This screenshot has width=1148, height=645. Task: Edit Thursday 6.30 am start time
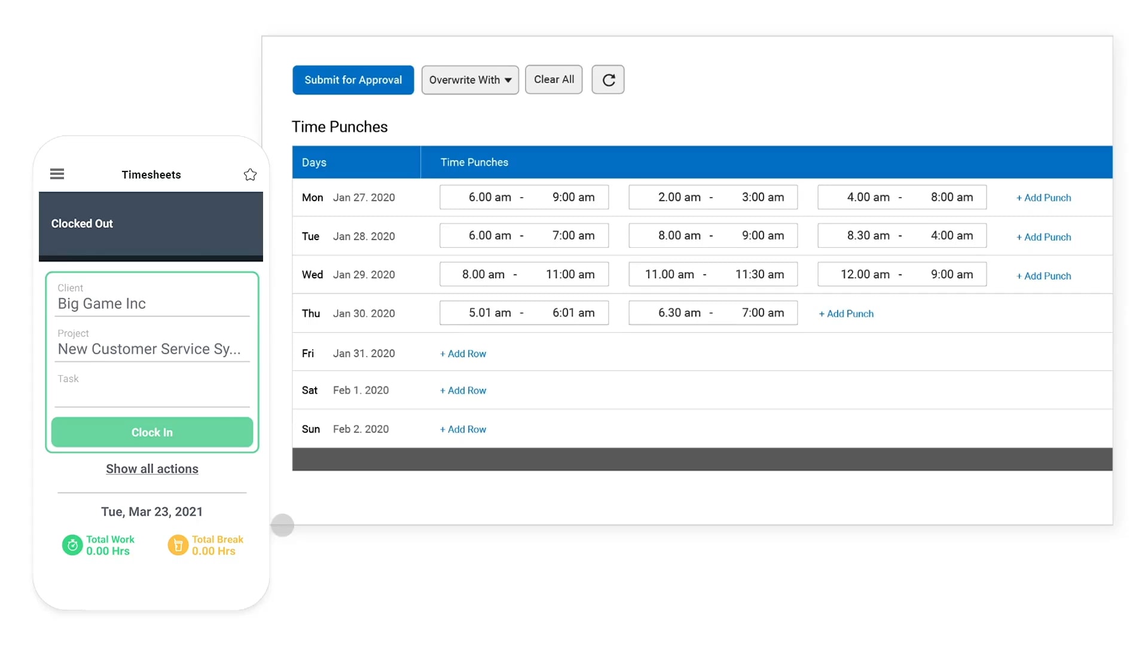click(x=679, y=312)
